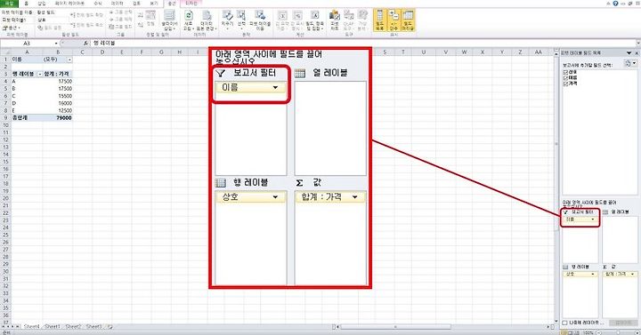This screenshot has height=335, width=641.
Task: Select the cell with value 15500
Action: click(x=57, y=96)
